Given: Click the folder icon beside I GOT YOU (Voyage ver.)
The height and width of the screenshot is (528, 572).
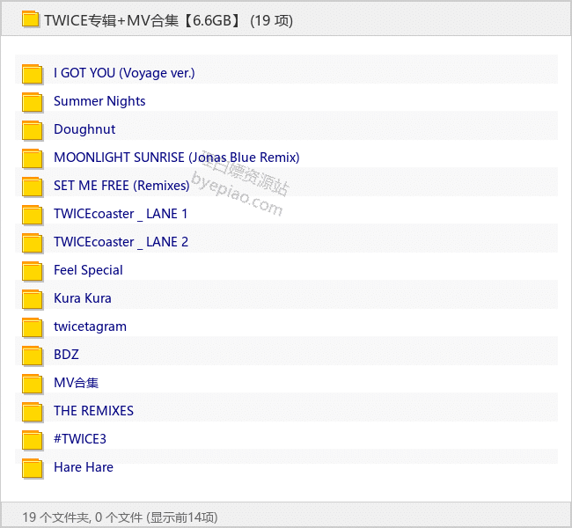Looking at the screenshot, I should tap(32, 74).
